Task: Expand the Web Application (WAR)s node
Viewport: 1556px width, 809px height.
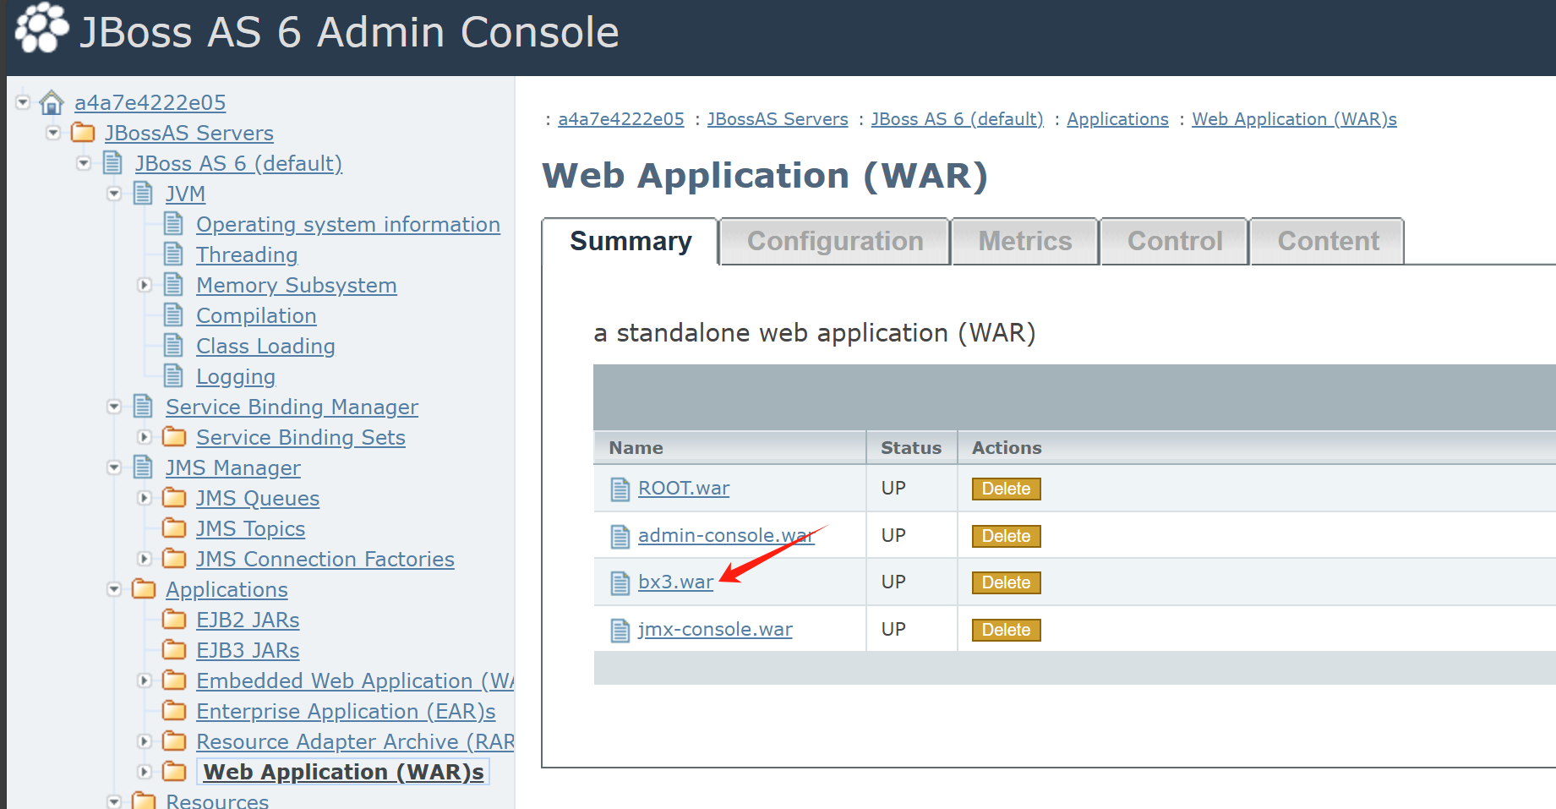Action: click(145, 772)
